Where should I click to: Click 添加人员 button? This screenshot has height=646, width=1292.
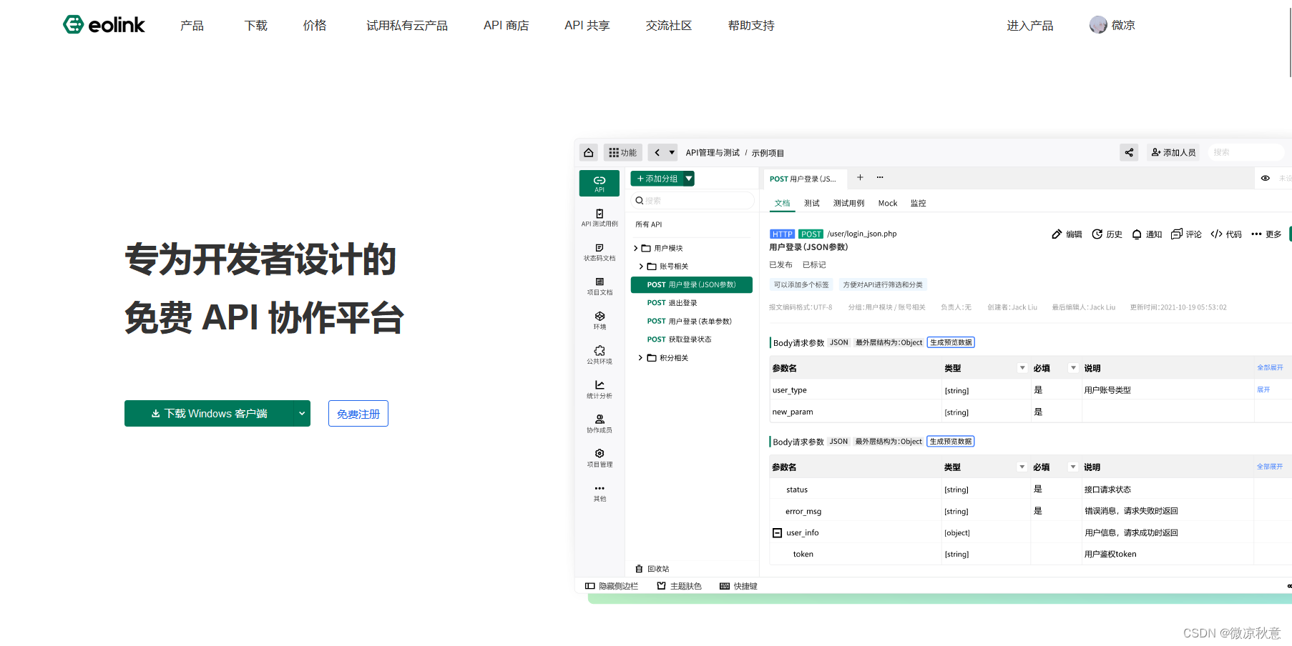point(1173,152)
